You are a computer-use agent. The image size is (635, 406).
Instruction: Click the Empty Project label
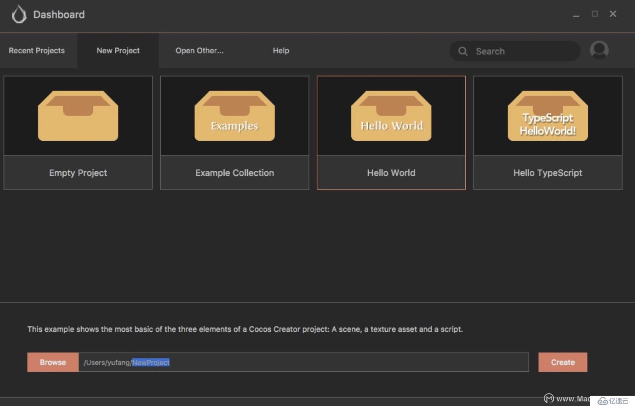click(x=78, y=173)
